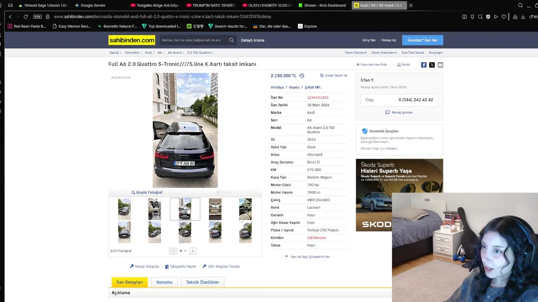
Task: Open the Explore bookmark
Action: pyautogui.click(x=307, y=26)
